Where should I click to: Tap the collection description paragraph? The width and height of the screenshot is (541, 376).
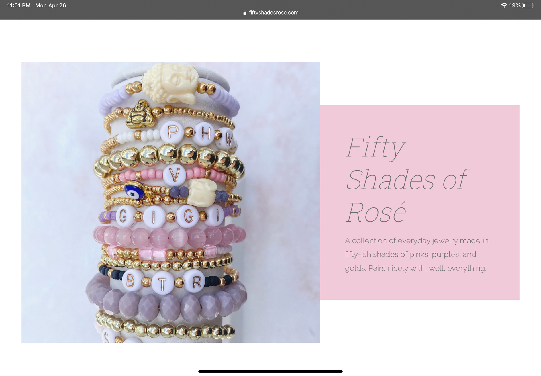(x=417, y=254)
